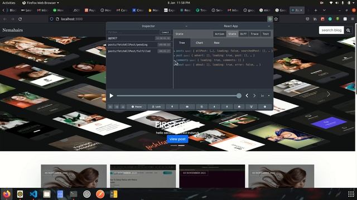Switch to the Diff tab
This screenshot has width=357, height=200.
pos(243,34)
